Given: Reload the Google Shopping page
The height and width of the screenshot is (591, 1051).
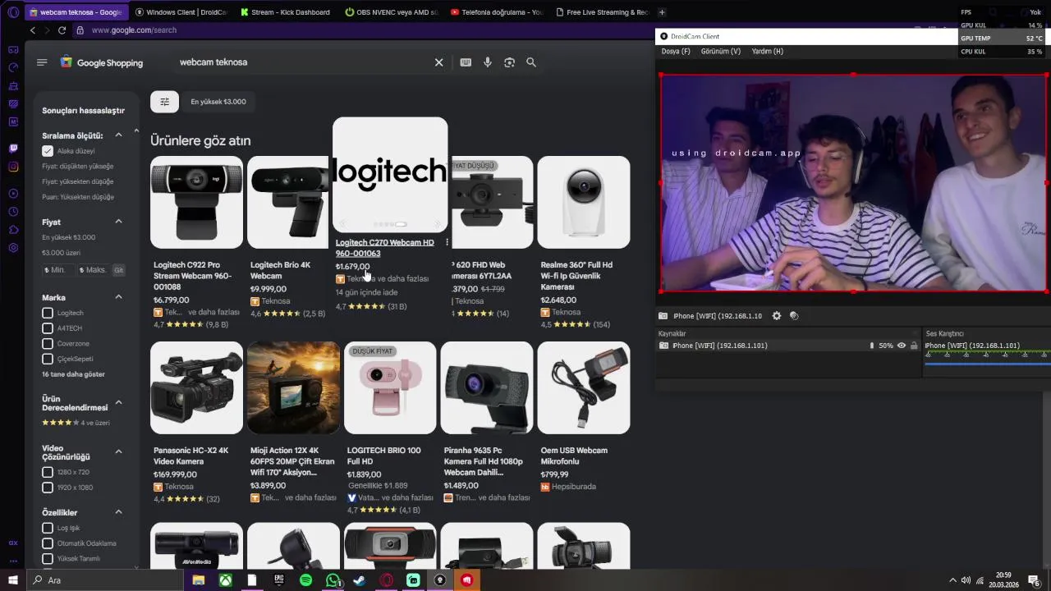Looking at the screenshot, I should point(62,30).
